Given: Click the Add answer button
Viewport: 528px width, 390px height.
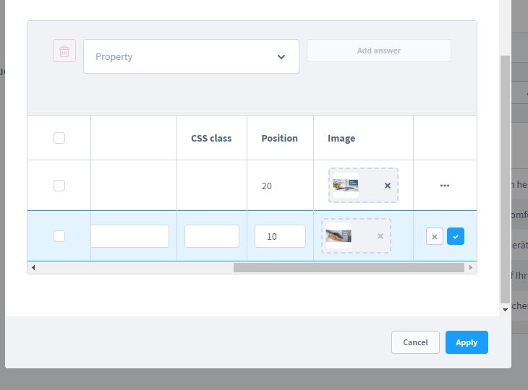Looking at the screenshot, I should (x=379, y=51).
